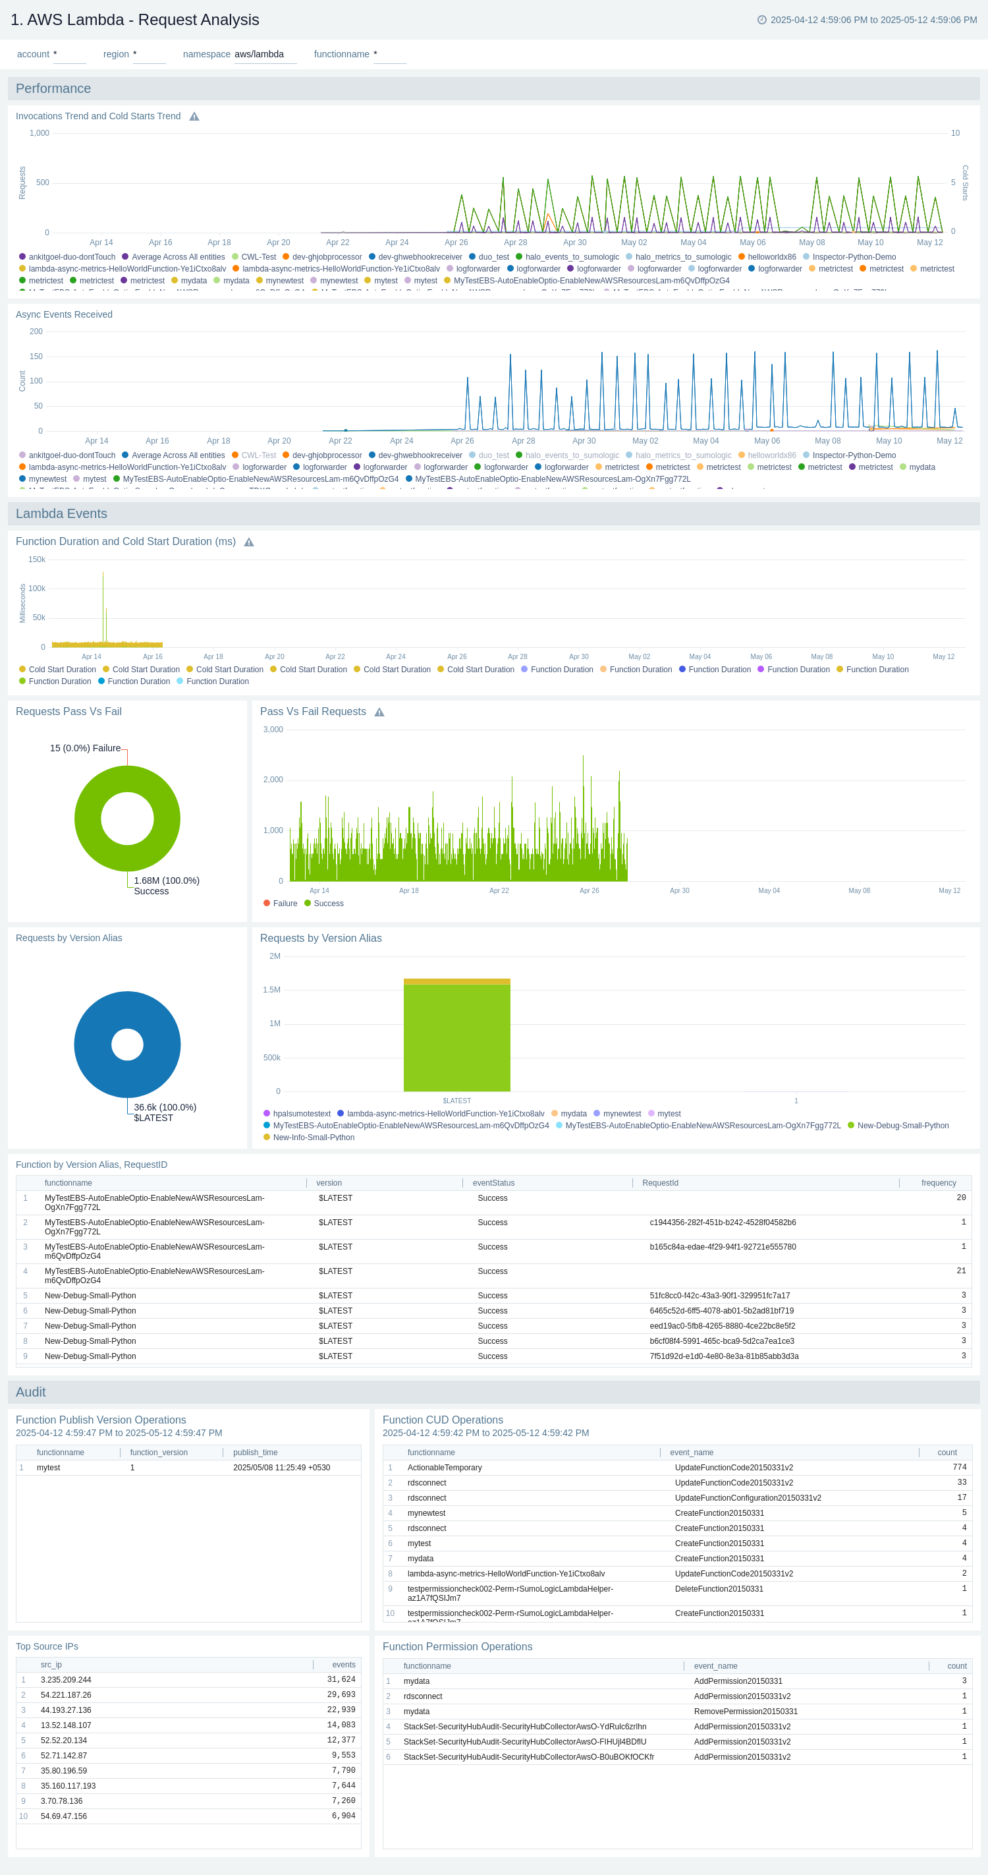Click the orange Failure legend dot

[267, 904]
